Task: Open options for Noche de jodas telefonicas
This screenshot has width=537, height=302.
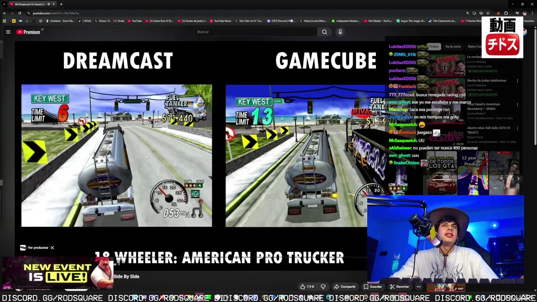Action: (x=517, y=81)
